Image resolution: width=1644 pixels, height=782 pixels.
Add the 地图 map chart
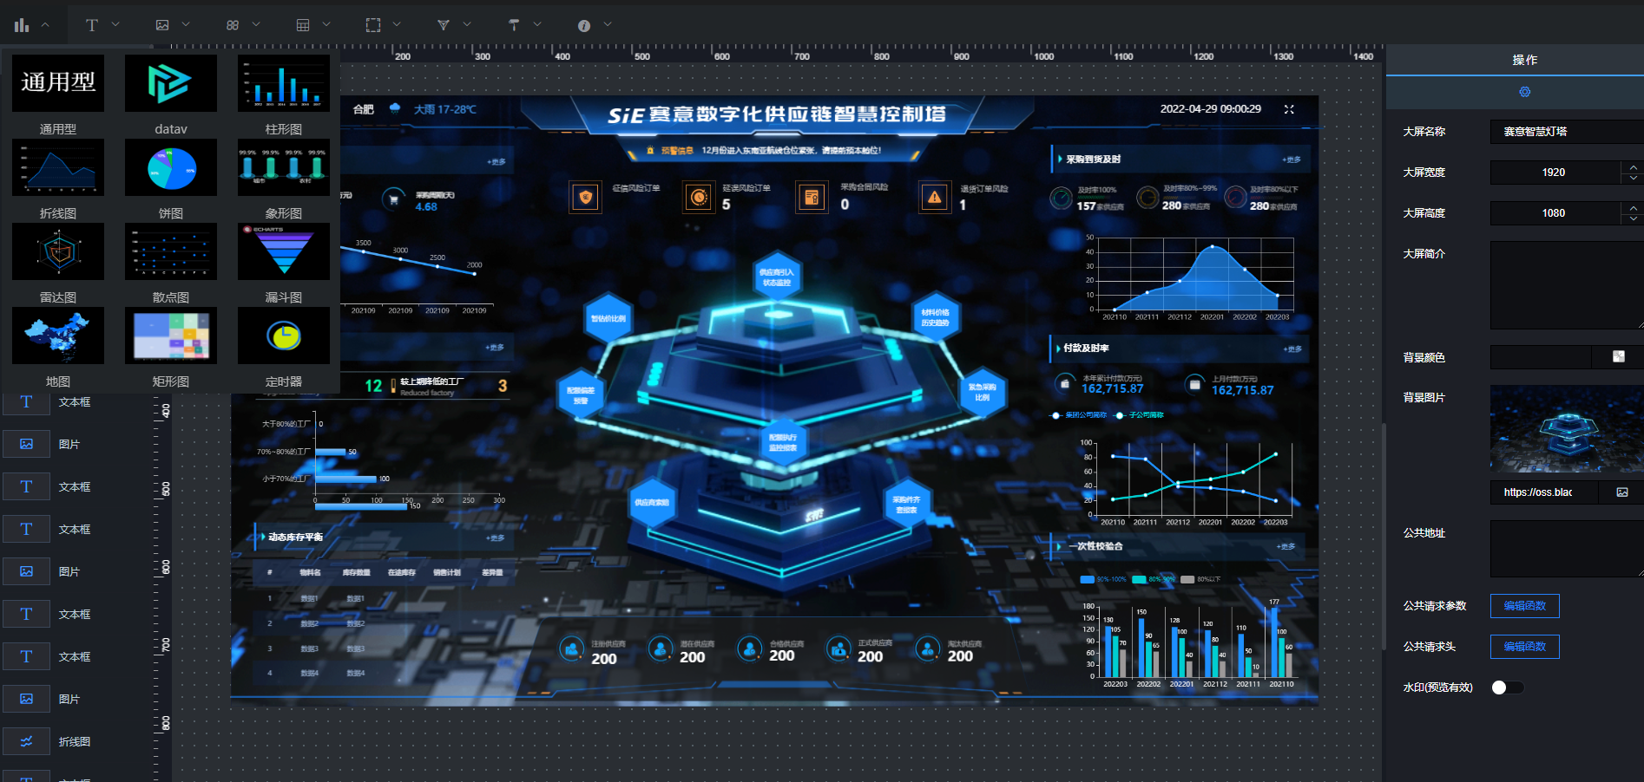(x=58, y=336)
